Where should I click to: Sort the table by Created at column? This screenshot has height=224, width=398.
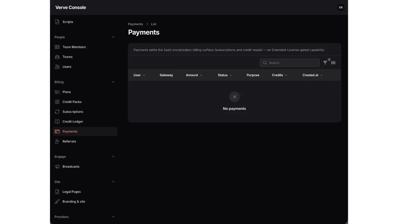pyautogui.click(x=313, y=75)
